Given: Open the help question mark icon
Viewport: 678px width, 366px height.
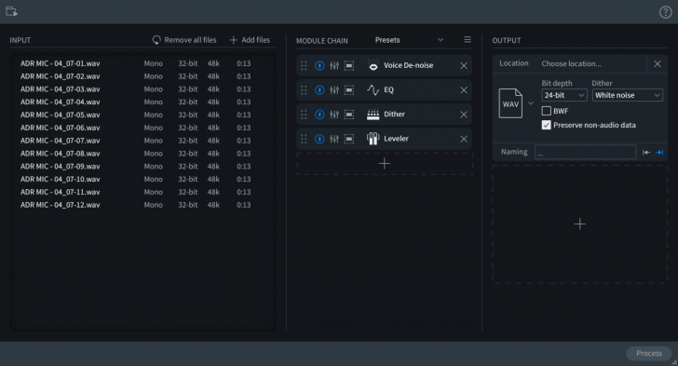Looking at the screenshot, I should point(665,12).
